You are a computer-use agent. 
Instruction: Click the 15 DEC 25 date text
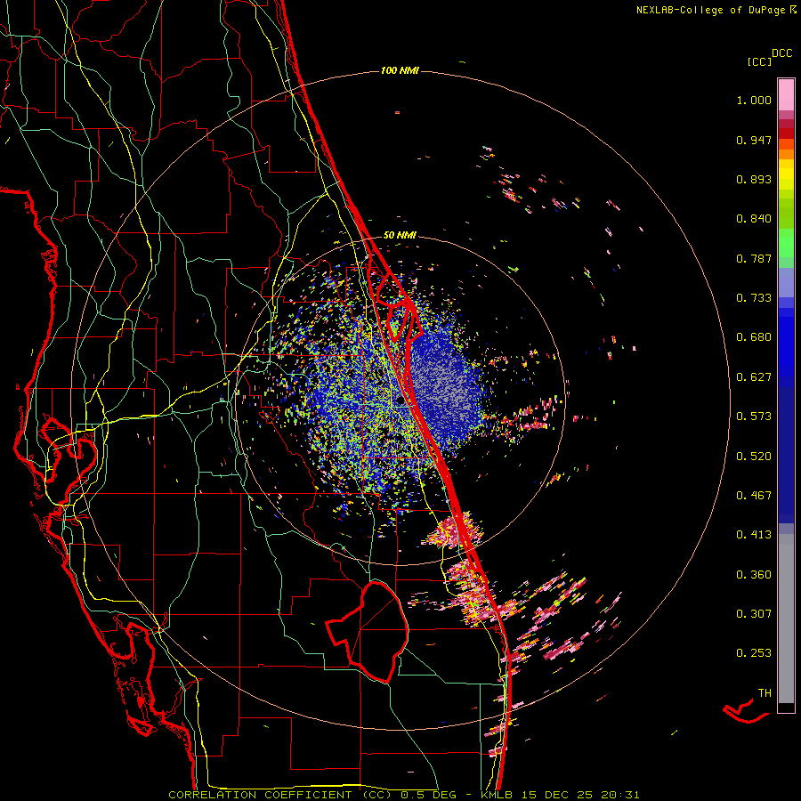(557, 795)
